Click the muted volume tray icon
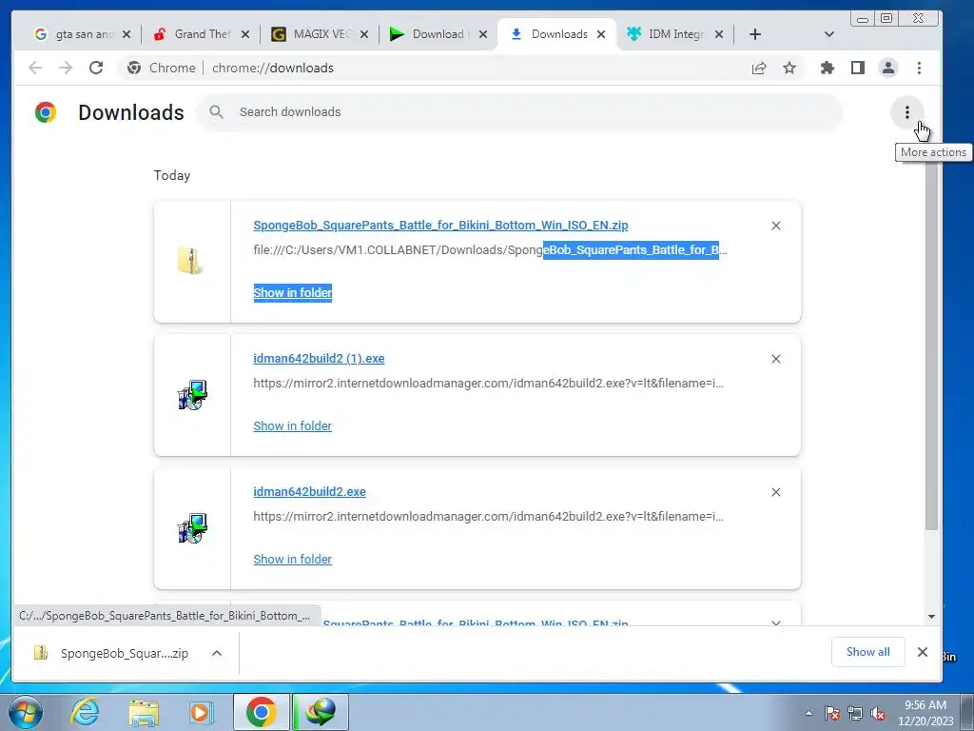 (878, 713)
